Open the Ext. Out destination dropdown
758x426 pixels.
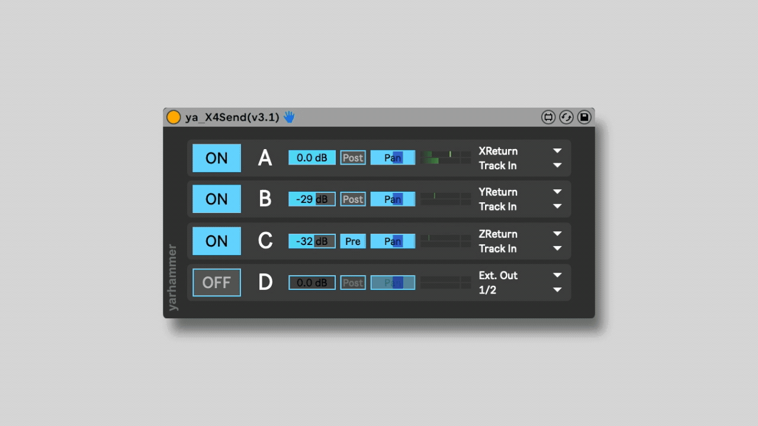[x=521, y=275]
